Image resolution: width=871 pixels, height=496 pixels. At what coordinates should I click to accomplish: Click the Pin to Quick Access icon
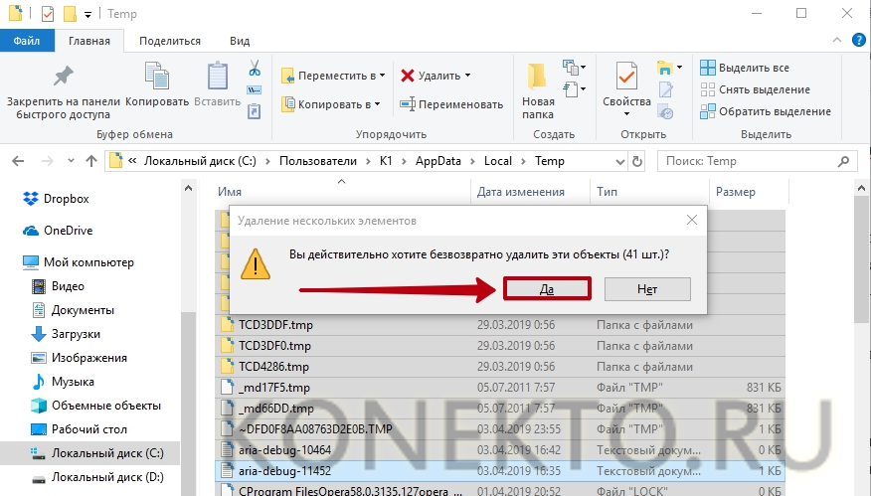(x=63, y=77)
